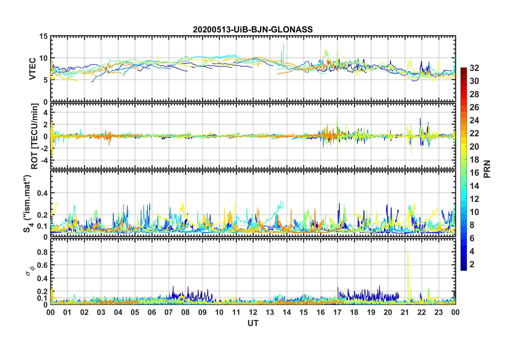
Task: Click colorbar tick label 20
Action: (474, 147)
